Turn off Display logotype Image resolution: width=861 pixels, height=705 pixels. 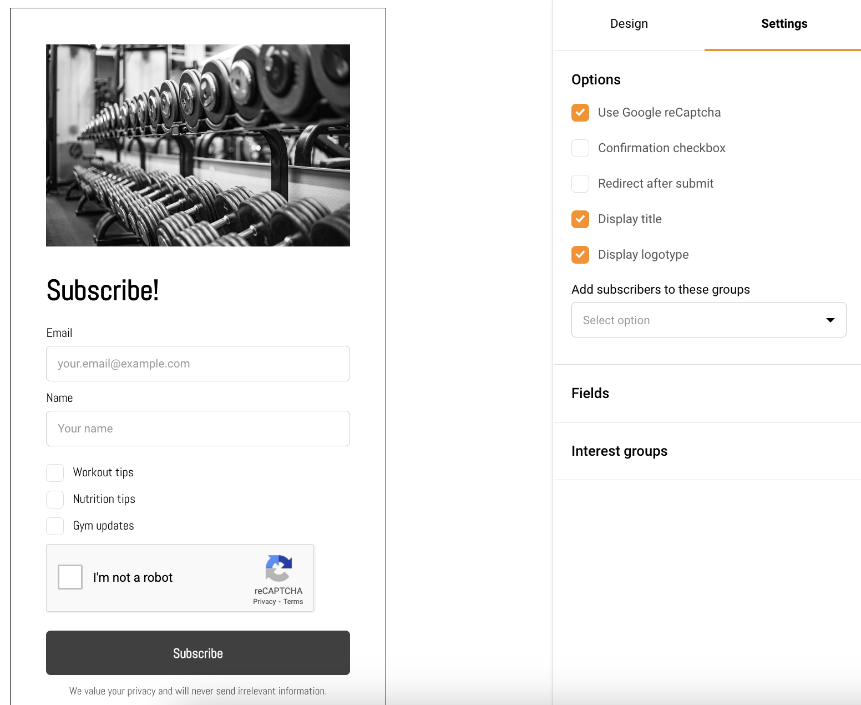point(580,255)
